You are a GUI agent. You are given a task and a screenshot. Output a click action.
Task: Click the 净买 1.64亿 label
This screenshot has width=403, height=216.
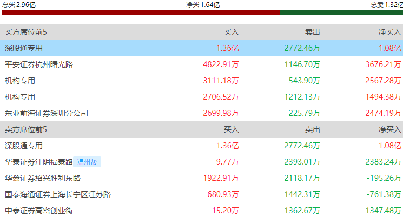(203, 4)
